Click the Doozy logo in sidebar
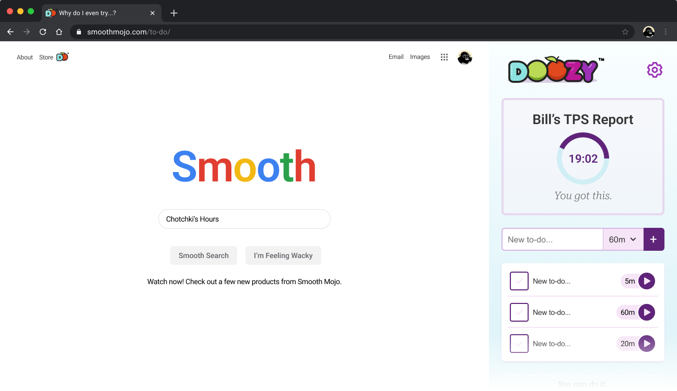 tap(556, 70)
